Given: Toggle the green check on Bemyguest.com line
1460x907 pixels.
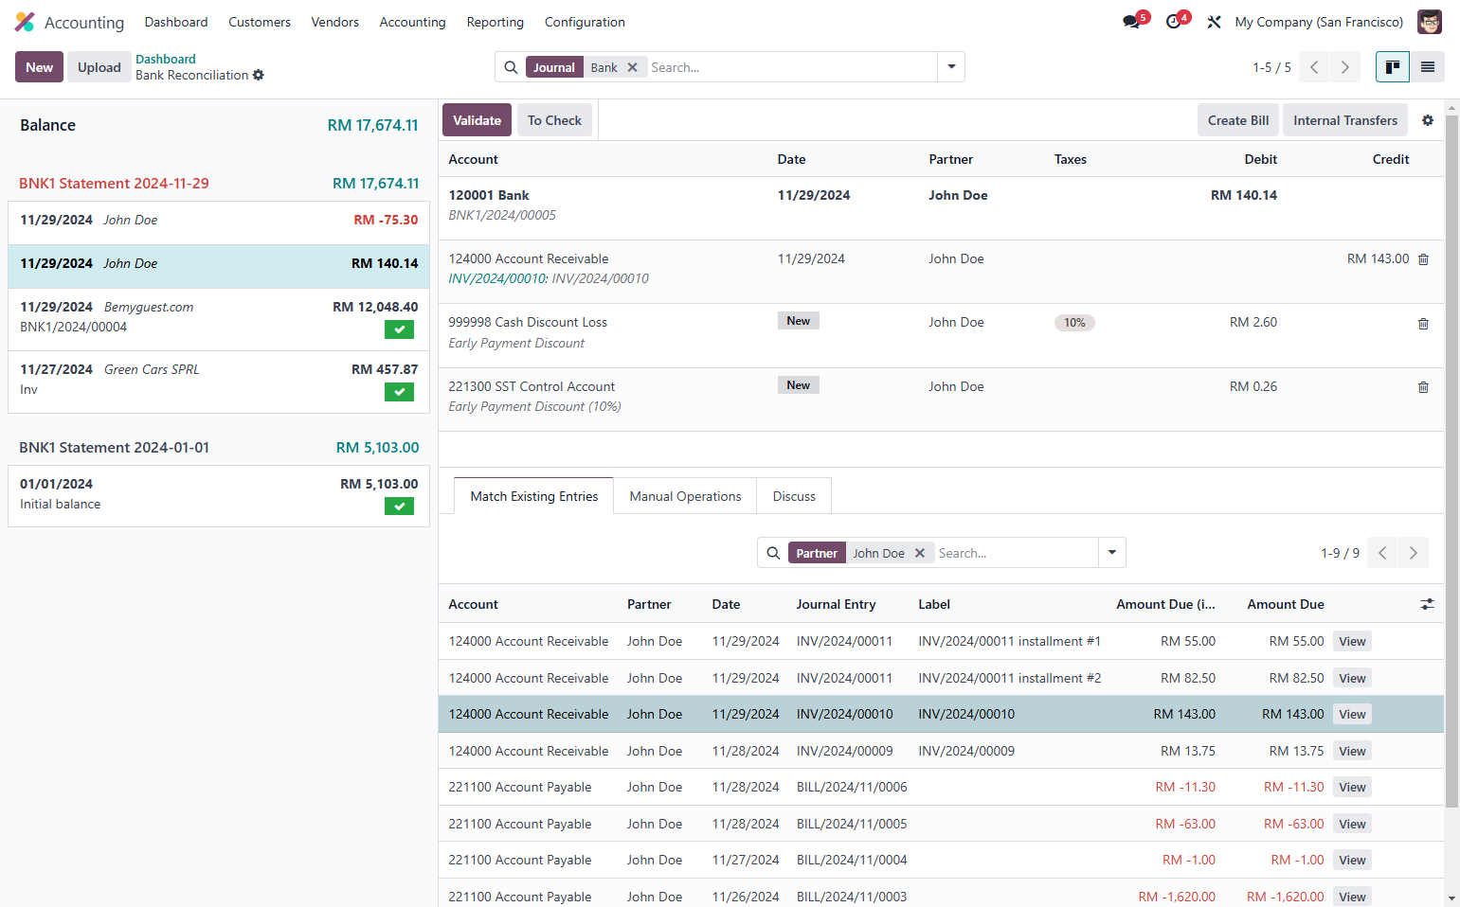Looking at the screenshot, I should coord(399,329).
